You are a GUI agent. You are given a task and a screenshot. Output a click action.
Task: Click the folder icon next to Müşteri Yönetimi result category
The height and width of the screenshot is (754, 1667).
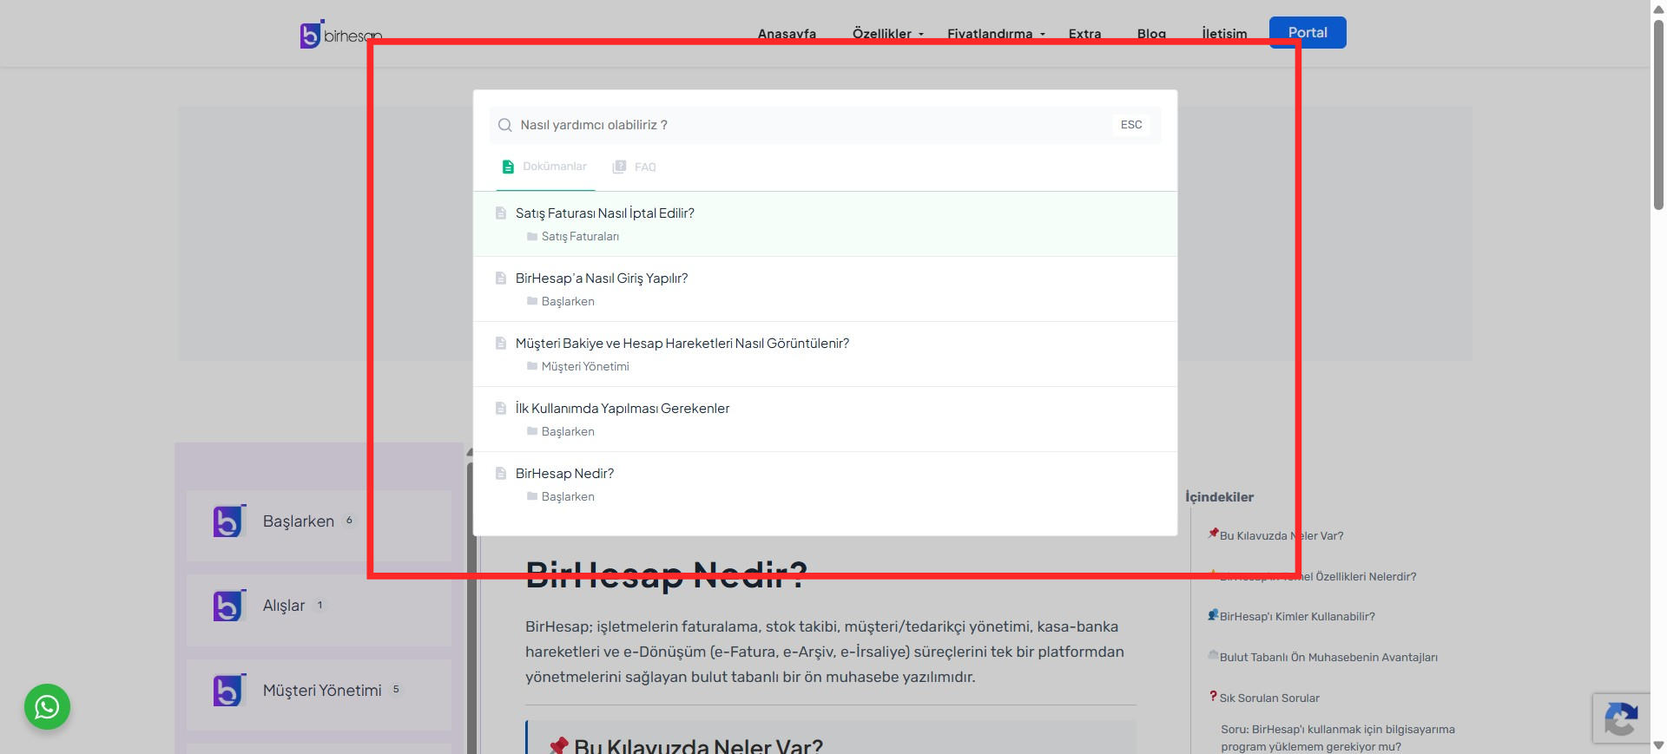coord(532,366)
